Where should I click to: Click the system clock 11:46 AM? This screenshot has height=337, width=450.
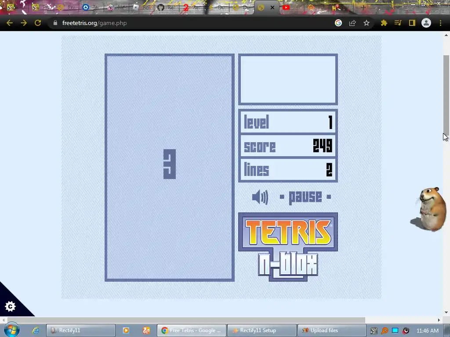427,330
